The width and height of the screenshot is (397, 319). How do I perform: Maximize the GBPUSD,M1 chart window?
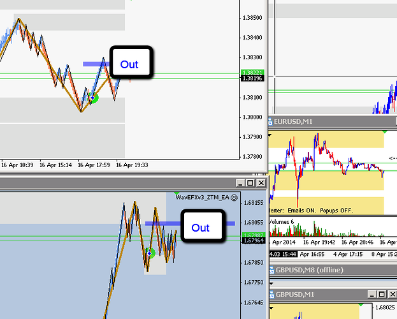(382, 294)
